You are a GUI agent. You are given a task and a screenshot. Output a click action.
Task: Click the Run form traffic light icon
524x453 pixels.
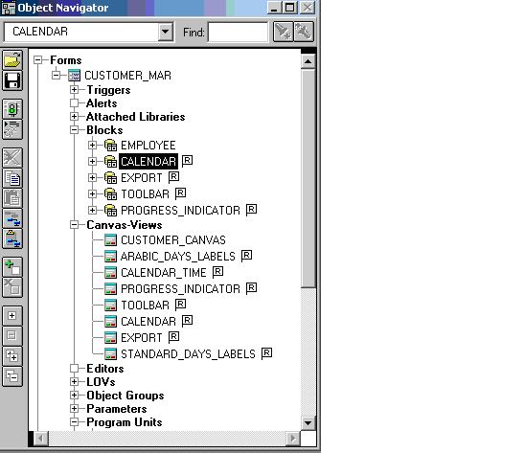[x=12, y=109]
